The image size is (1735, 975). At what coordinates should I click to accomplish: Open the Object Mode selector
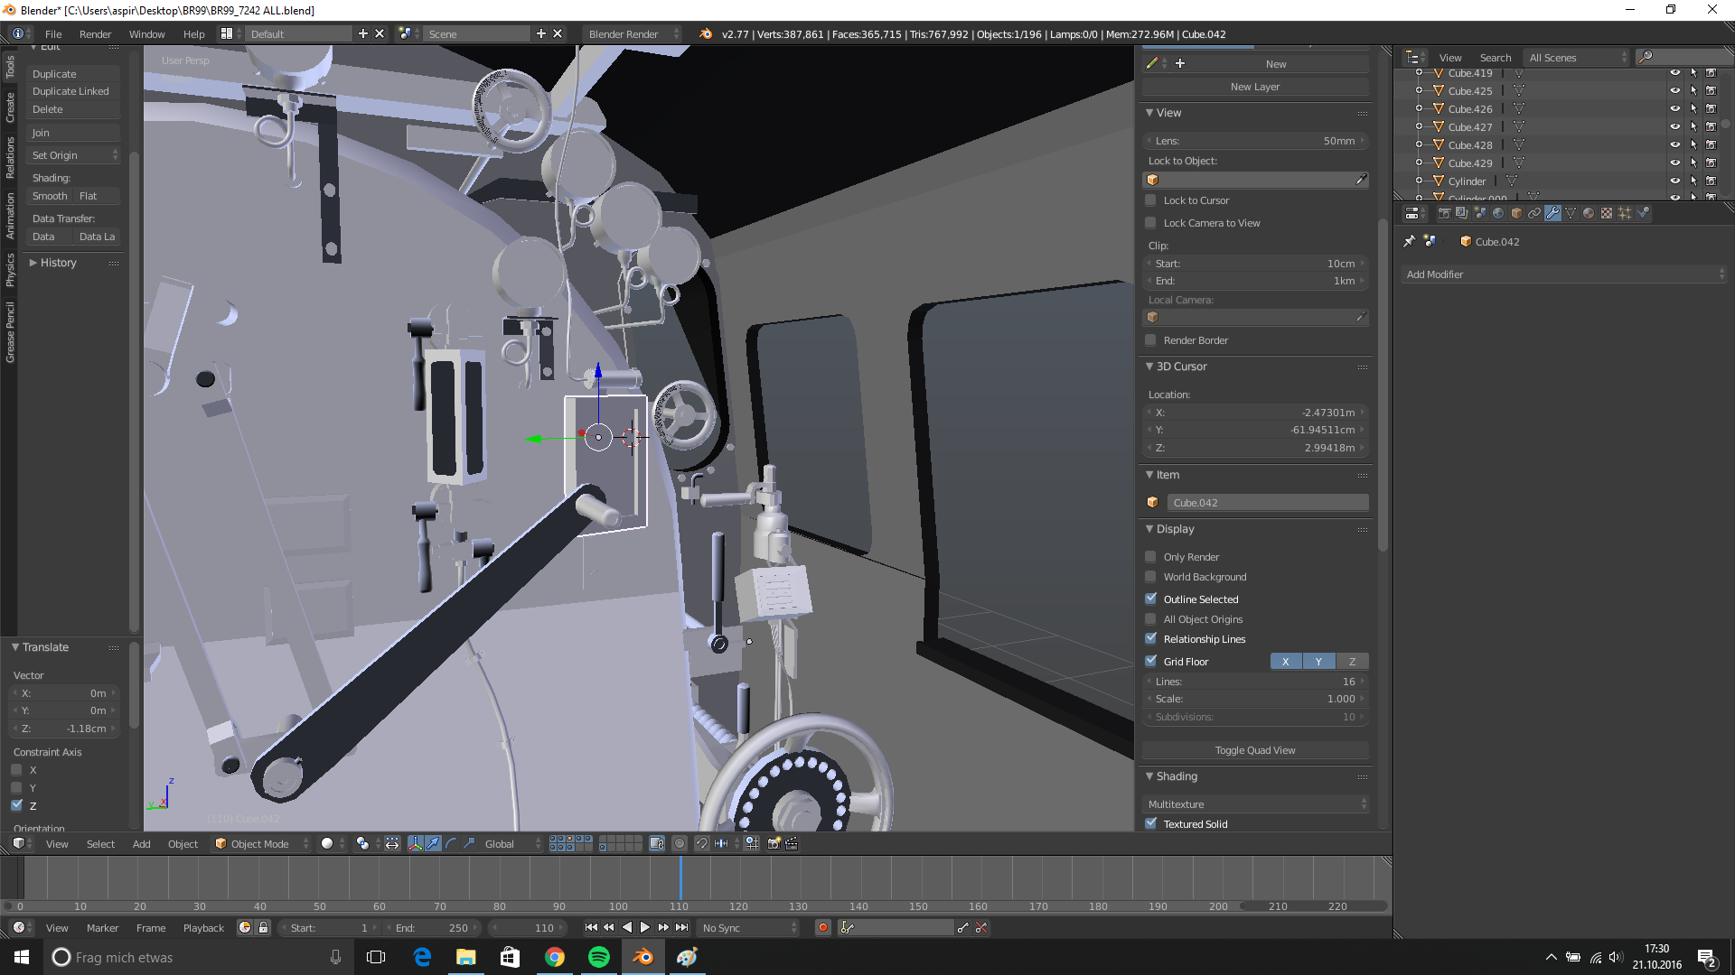pyautogui.click(x=262, y=843)
